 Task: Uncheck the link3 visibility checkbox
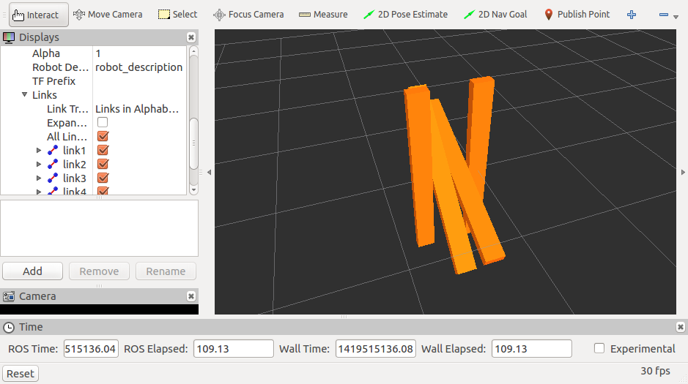(x=103, y=178)
